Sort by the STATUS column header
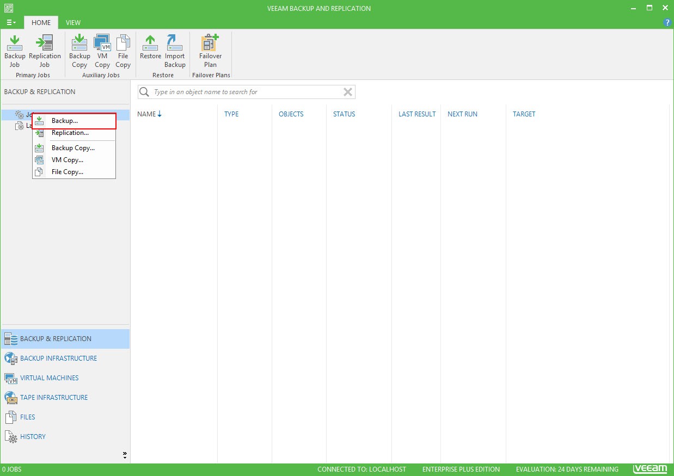Viewport: 674px width, 476px height. point(344,114)
